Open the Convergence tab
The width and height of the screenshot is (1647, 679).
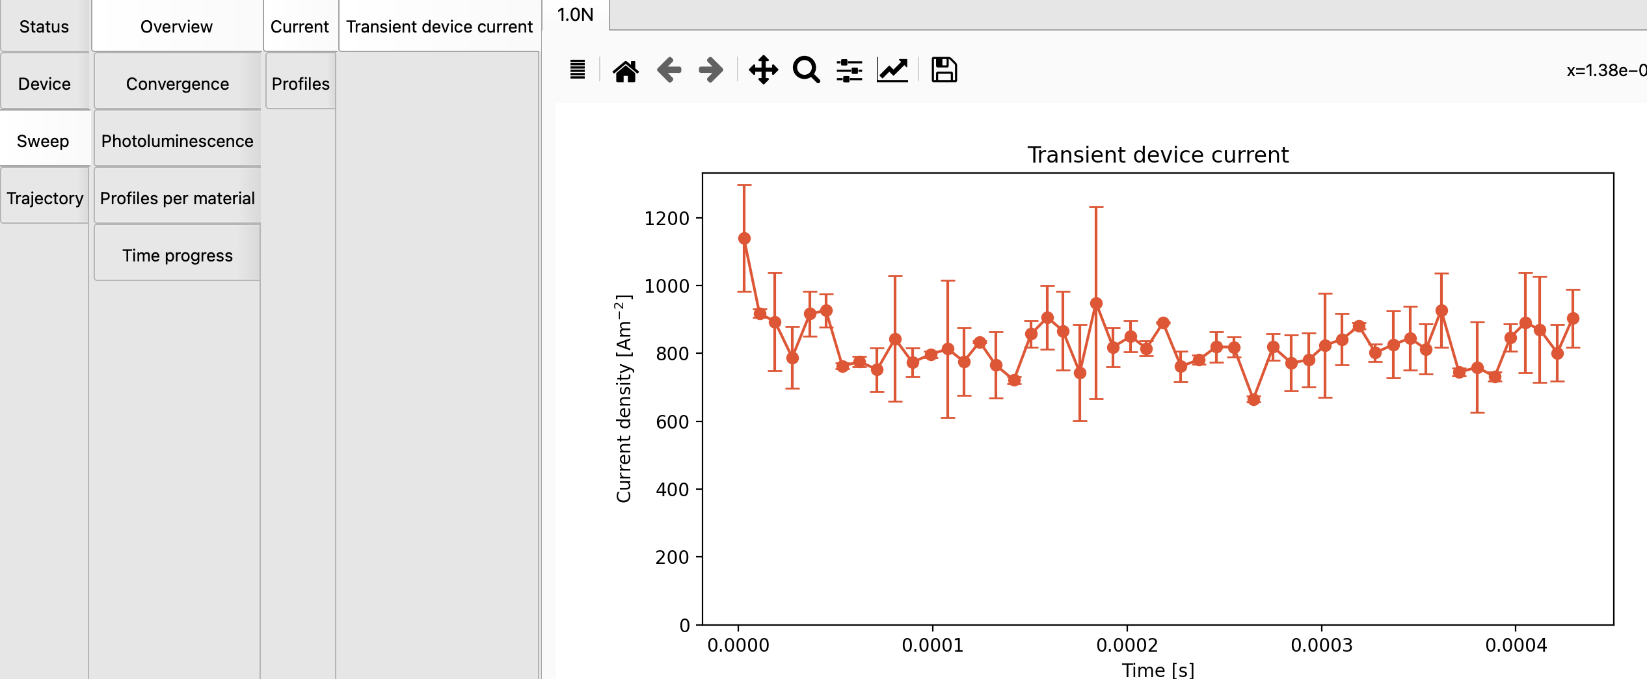pos(177,84)
